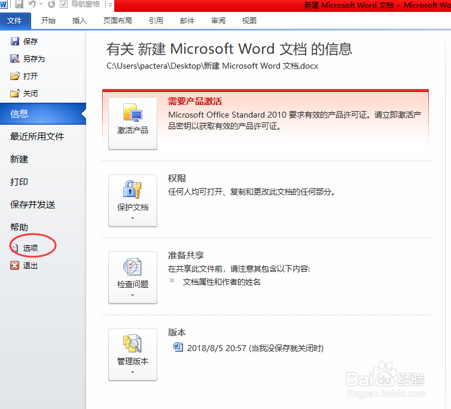Toggle the 导航窗格 checkbox
This screenshot has width=451, height=409.
tap(63, 4)
